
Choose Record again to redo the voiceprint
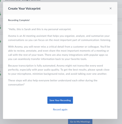(60, 109)
